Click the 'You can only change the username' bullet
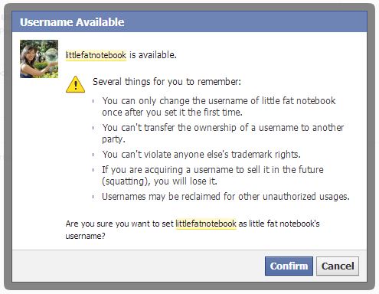This screenshot has width=379, height=294. [219, 106]
